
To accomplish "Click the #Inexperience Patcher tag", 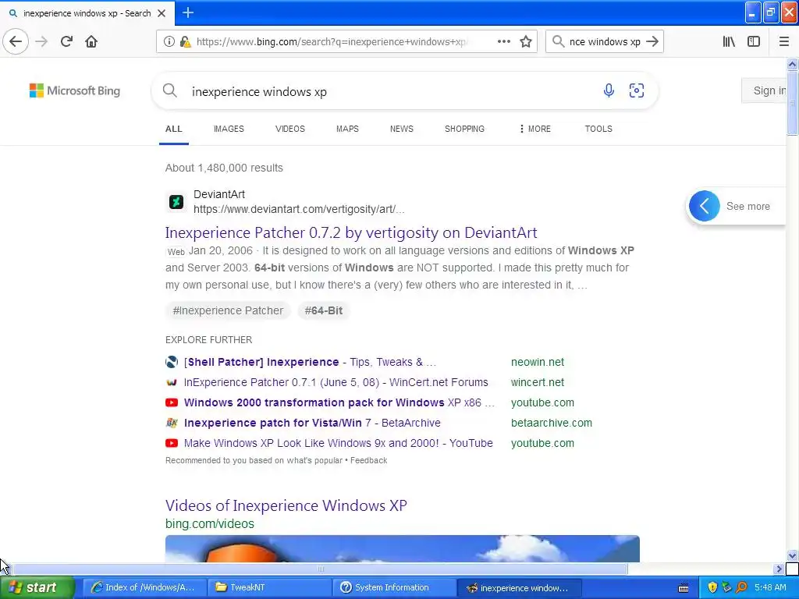I will point(228,310).
